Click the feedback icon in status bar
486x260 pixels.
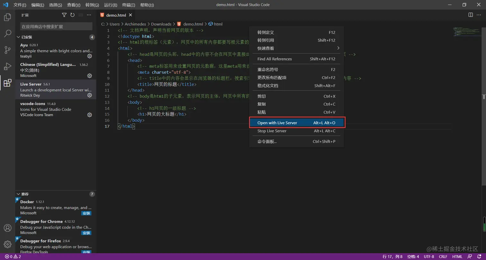[x=470, y=256]
